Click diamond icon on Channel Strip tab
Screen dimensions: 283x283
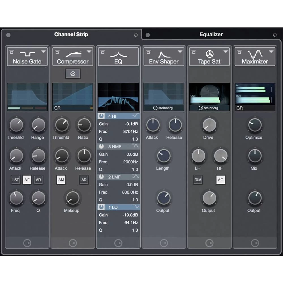click(x=136, y=35)
